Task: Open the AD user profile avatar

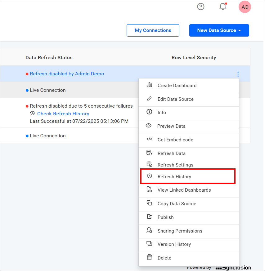Action: [245, 7]
